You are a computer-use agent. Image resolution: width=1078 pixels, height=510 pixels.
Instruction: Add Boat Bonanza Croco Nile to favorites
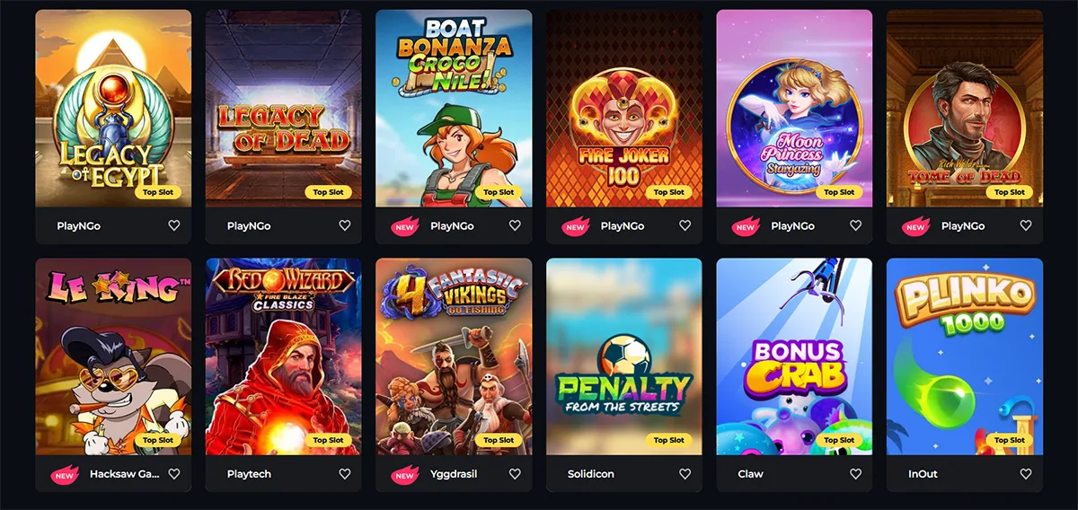coord(515,226)
